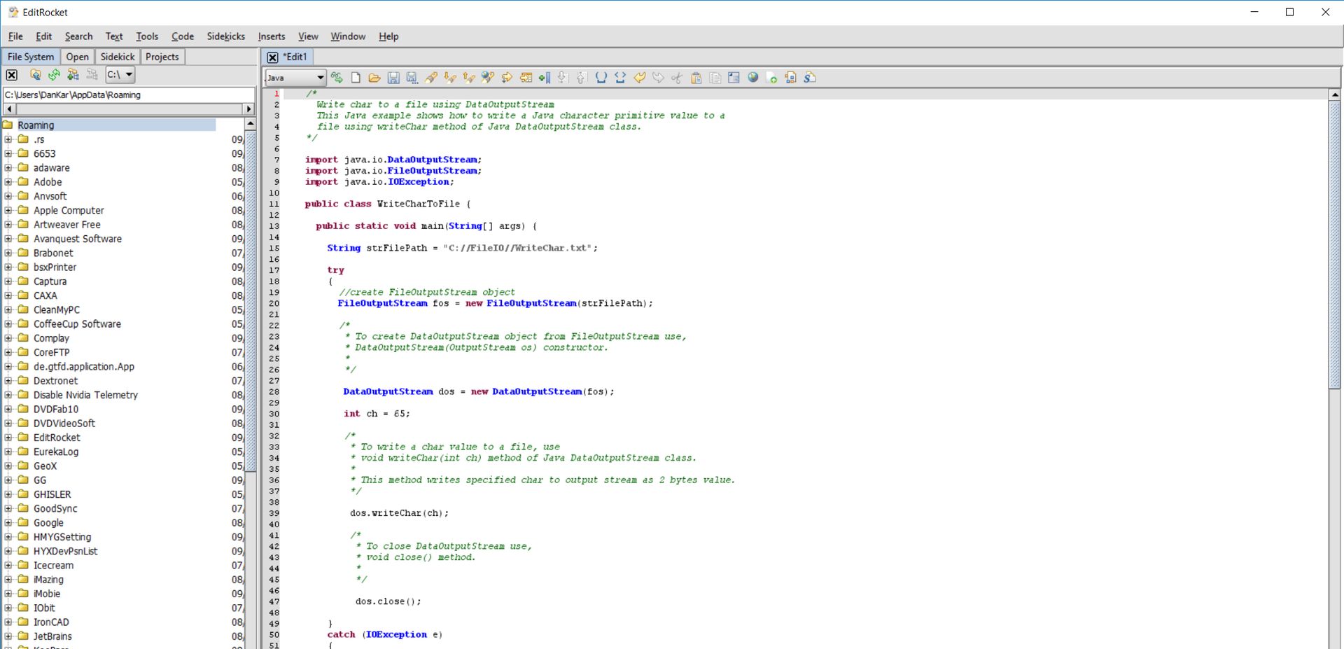Open the File menu
Image resolution: width=1344 pixels, height=649 pixels.
15,36
